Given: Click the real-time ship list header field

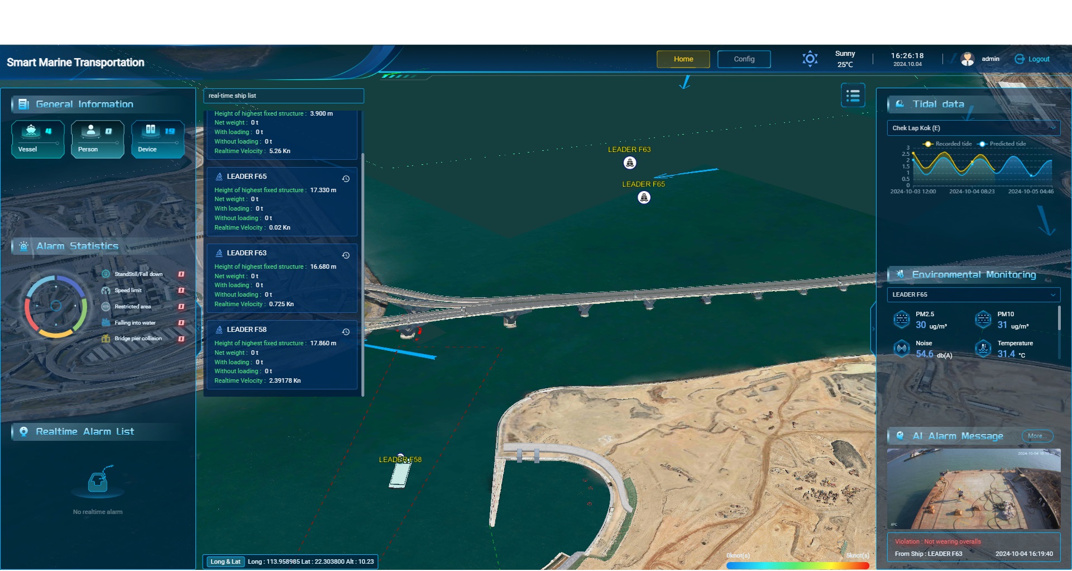Looking at the screenshot, I should 283,96.
